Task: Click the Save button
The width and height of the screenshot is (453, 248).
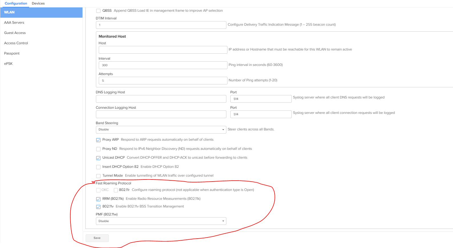Action: [x=97, y=238]
